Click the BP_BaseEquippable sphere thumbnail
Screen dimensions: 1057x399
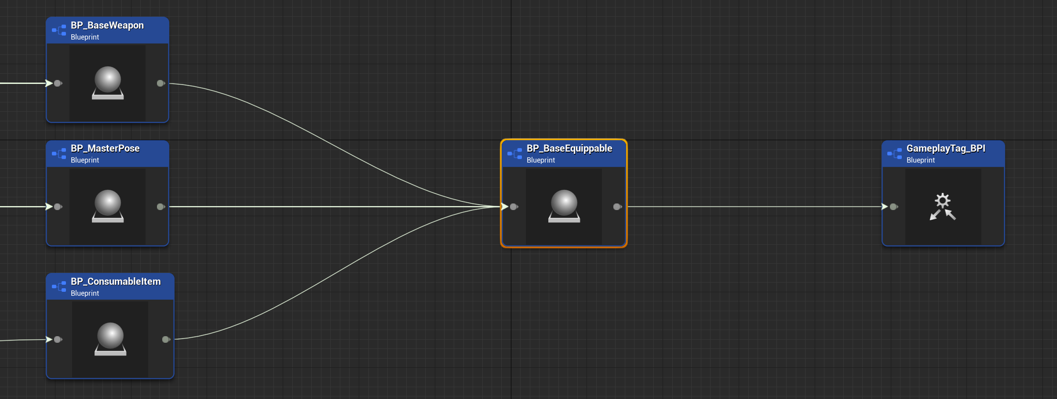(564, 206)
